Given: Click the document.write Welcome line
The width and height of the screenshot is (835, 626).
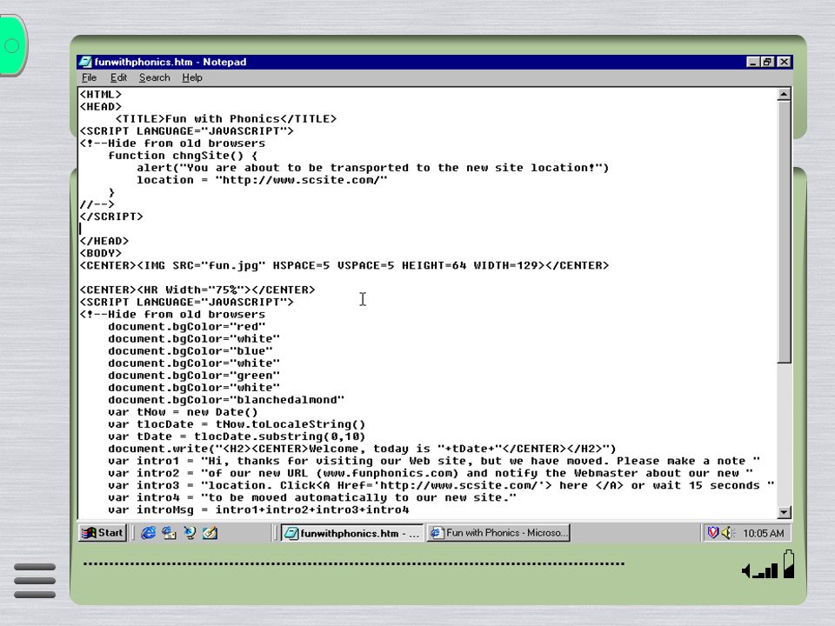Looking at the screenshot, I should 362,450.
